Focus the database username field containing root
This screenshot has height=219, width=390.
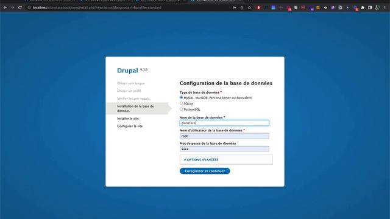click(224, 136)
